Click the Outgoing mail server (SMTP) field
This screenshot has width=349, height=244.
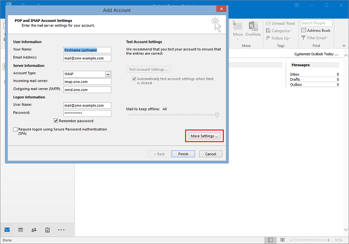pyautogui.click(x=87, y=90)
